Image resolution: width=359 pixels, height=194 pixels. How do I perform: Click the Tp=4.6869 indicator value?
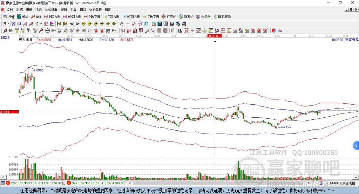click(44, 40)
